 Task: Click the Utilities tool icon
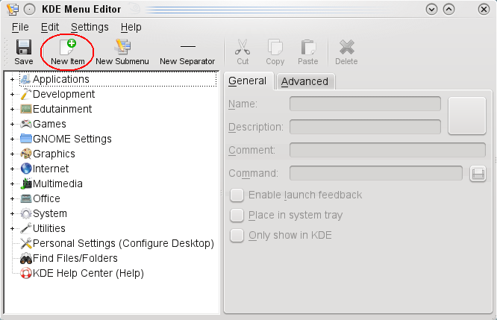(x=25, y=228)
